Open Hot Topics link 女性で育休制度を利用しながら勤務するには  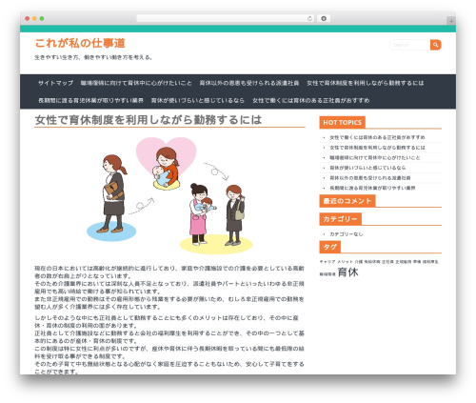(377, 148)
